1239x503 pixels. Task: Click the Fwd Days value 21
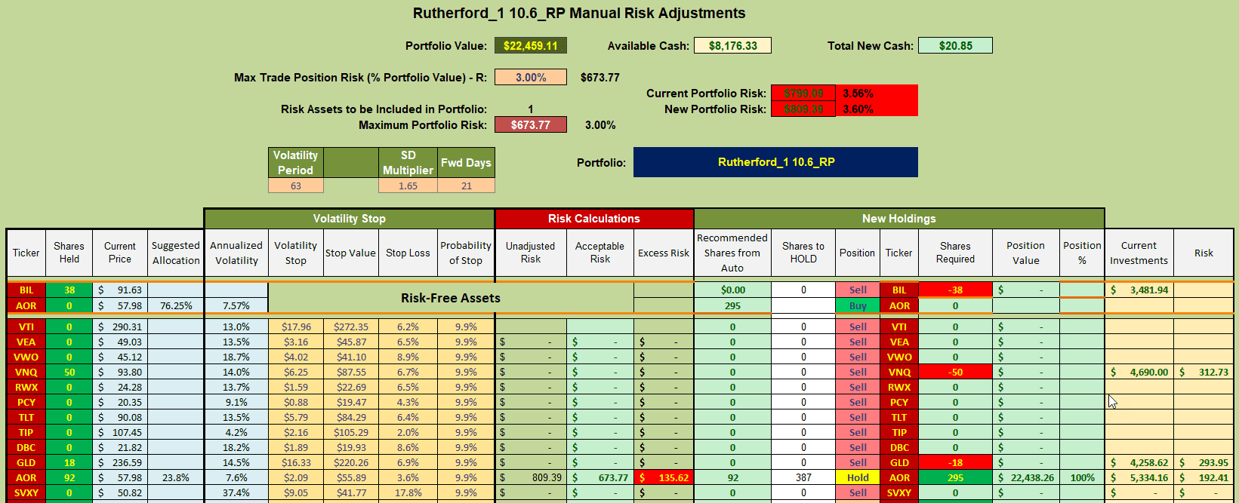467,186
